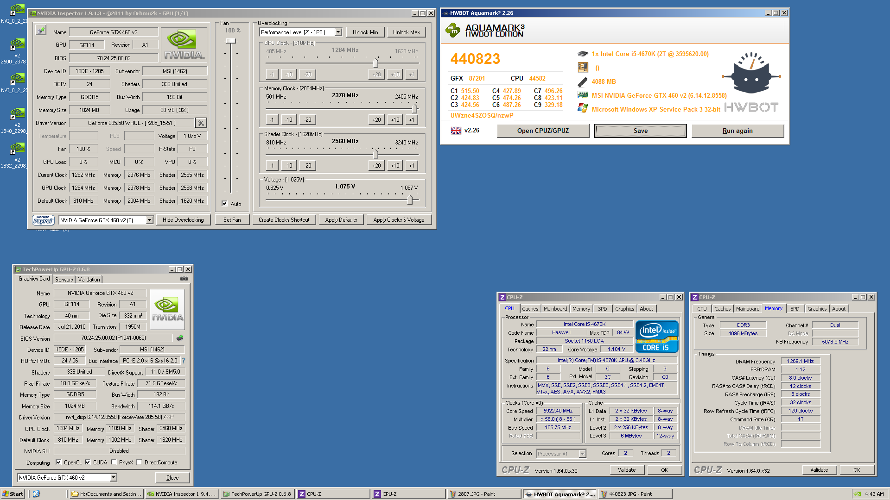Switch to 2807.JPG - Paint taskbar item
Image resolution: width=890 pixels, height=500 pixels.
coord(484,494)
